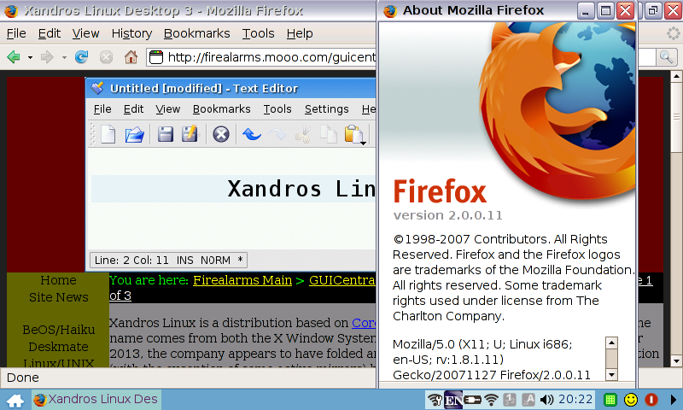Click the 'Line: 2 Col: 11' status text
The image size is (683, 410).
pos(131,261)
